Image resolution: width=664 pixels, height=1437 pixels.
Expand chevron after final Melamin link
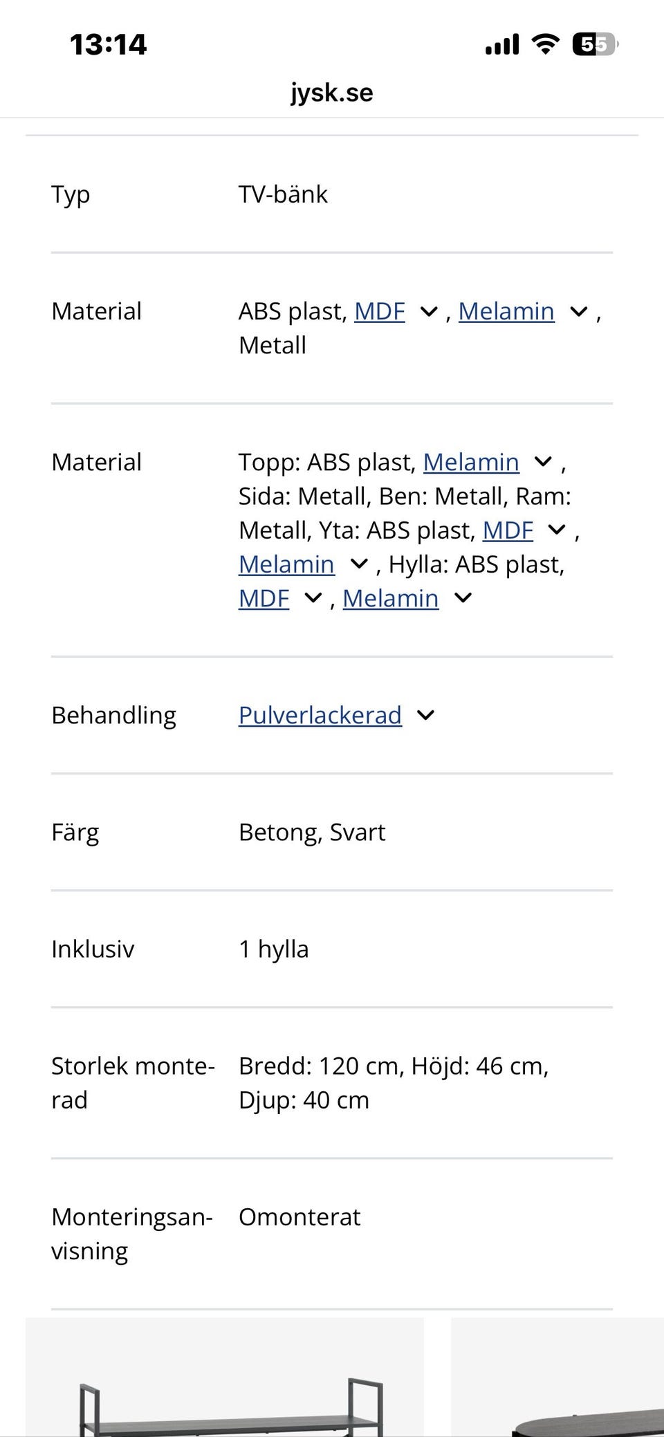point(463,598)
